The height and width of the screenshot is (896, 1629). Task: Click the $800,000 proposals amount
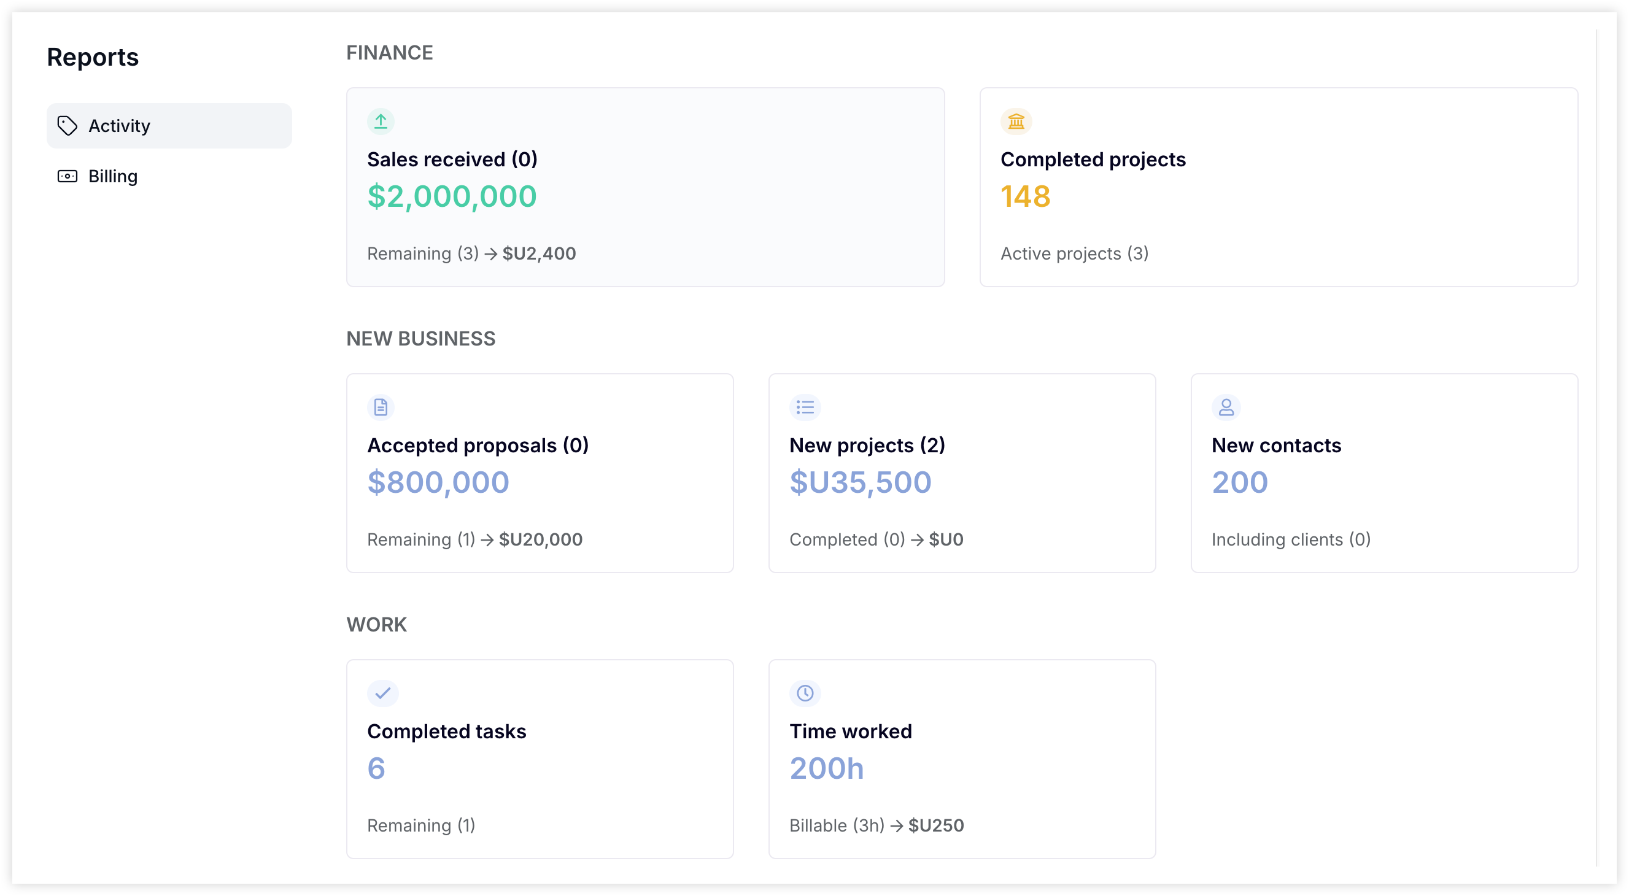[x=438, y=482]
